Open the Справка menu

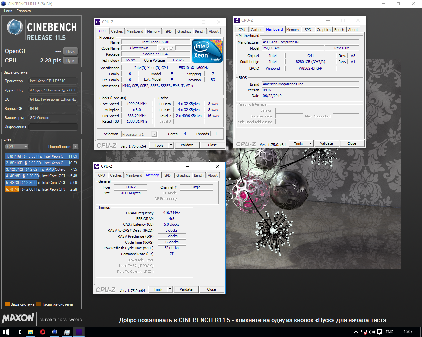24,11
